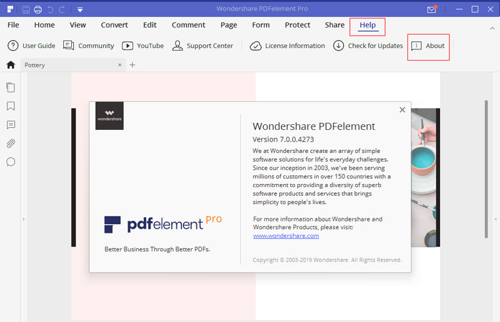
Task: Visit the www.wondershare.com link
Action: [286, 236]
